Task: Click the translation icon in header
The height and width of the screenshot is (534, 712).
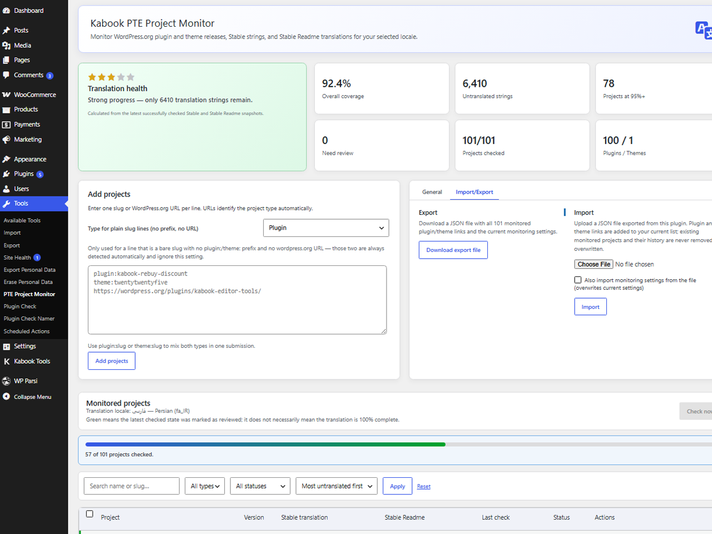Action: (x=704, y=30)
